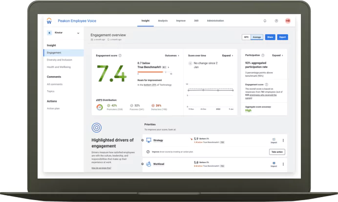Click the Strategy presentation board icon
The image size is (338, 202).
pos(149,141)
